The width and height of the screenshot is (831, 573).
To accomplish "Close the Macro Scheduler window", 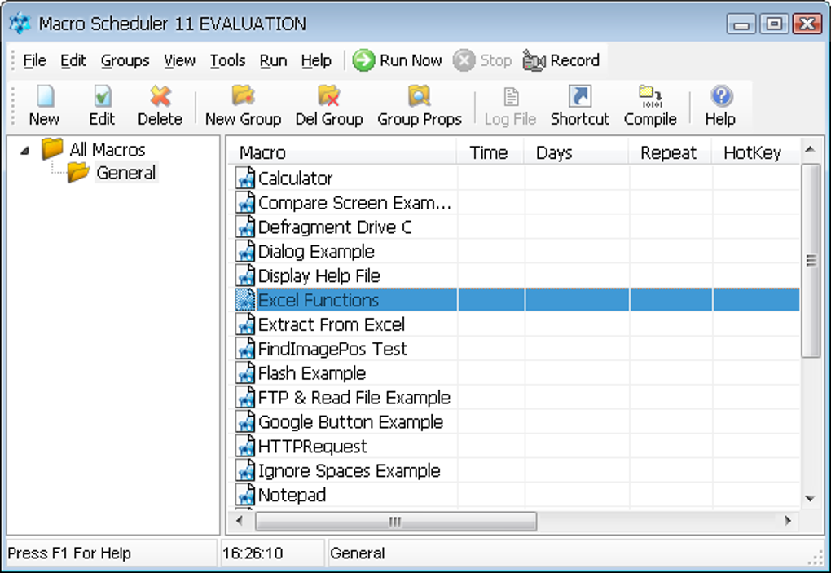I will pyautogui.click(x=807, y=24).
